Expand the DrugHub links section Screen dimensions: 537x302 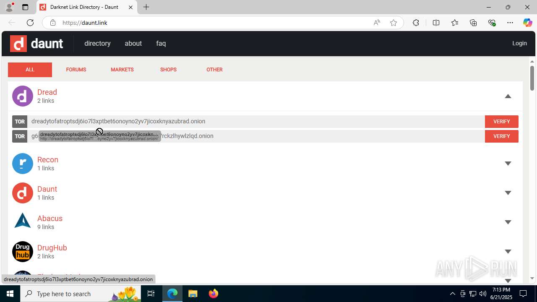coord(508,252)
